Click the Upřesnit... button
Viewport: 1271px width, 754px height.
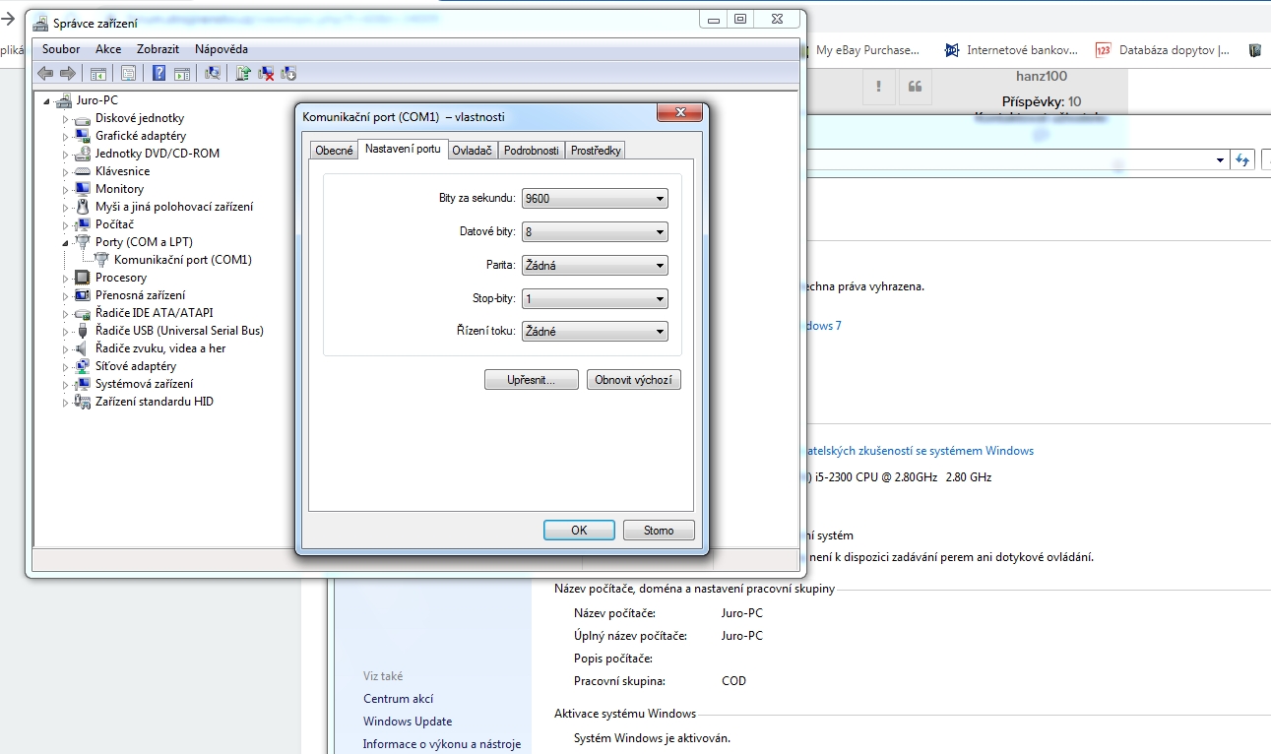pos(531,380)
